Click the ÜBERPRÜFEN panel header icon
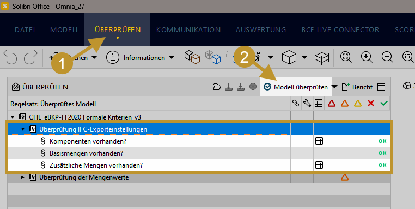The width and height of the screenshot is (415, 209). pyautogui.click(x=16, y=87)
